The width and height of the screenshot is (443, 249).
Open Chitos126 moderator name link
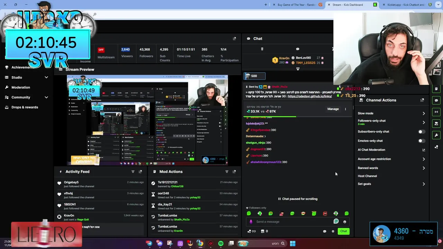(x=177, y=186)
